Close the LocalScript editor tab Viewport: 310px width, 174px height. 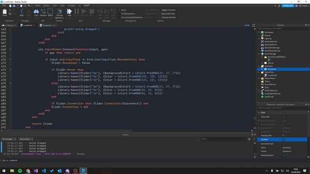(x=34, y=26)
